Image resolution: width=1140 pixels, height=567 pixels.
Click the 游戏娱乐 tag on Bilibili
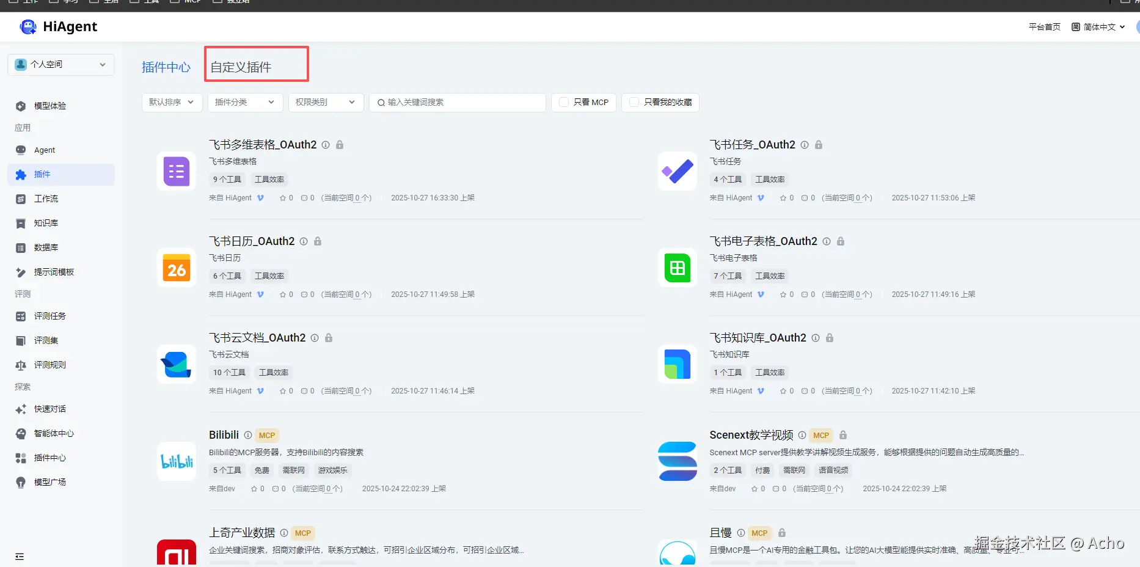(333, 470)
